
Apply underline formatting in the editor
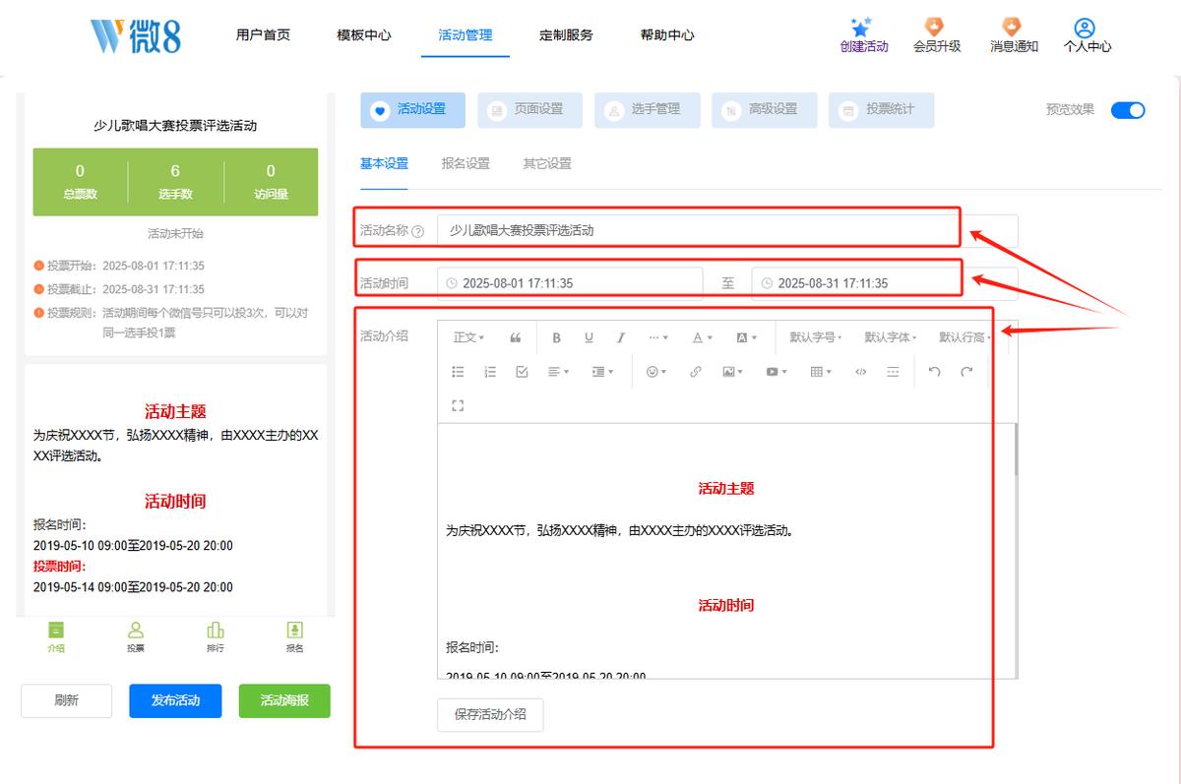[x=589, y=337]
